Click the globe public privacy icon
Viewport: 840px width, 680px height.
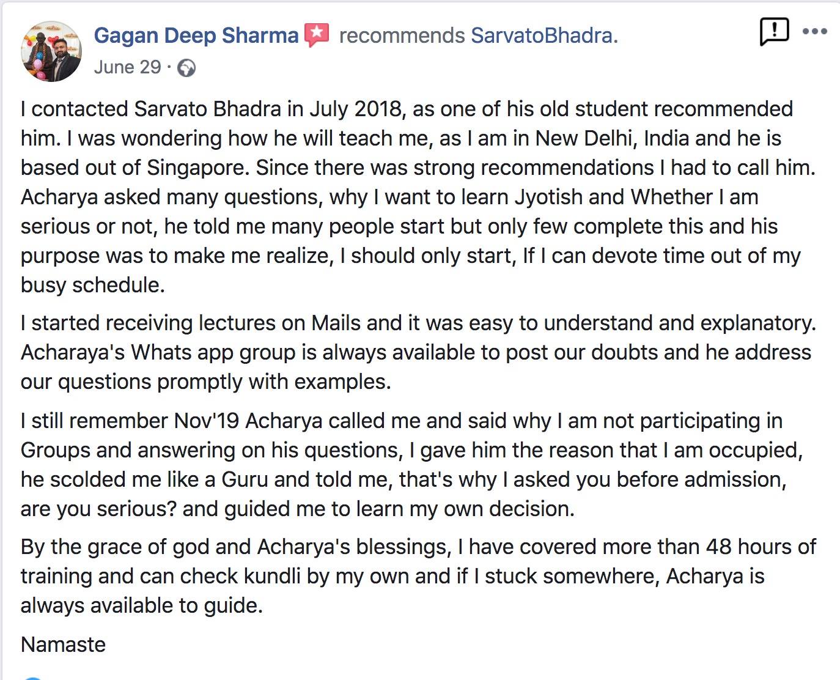pyautogui.click(x=186, y=68)
